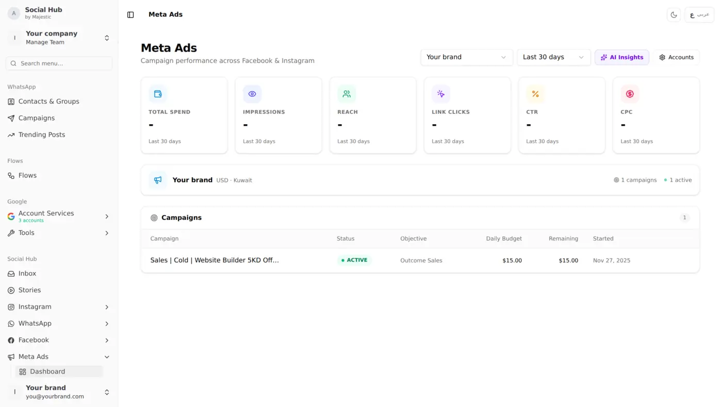Click the Meta Ads megaphone sidebar icon
Viewport: 722px width, 407px height.
(x=11, y=357)
